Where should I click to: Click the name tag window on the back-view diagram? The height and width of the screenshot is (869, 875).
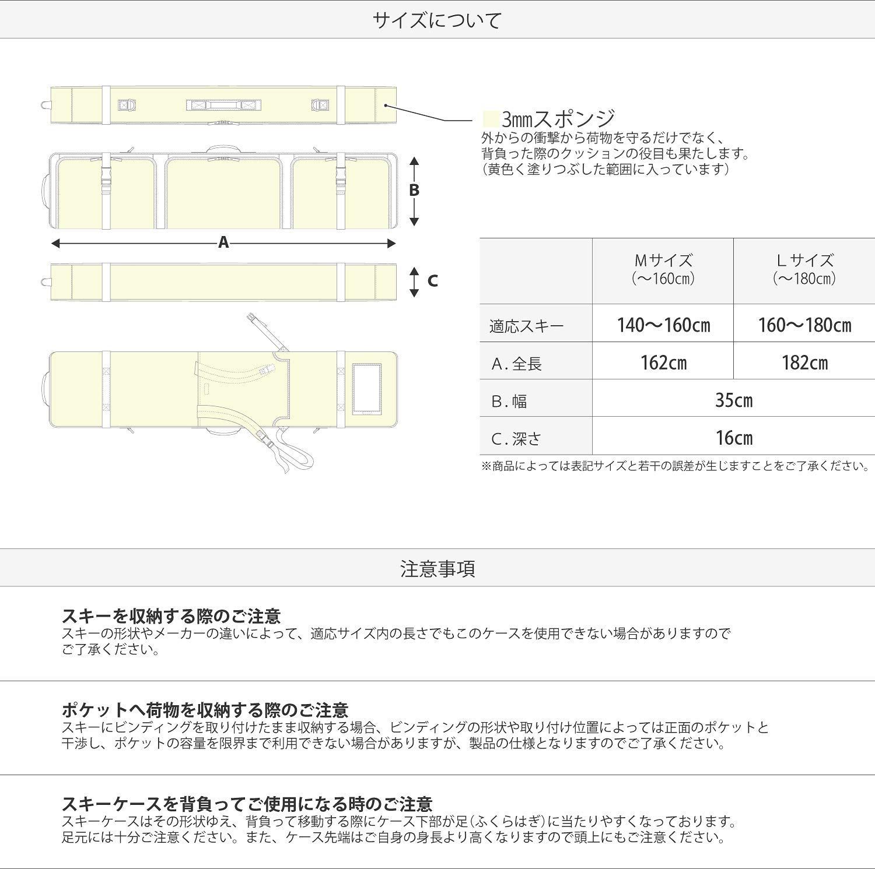pyautogui.click(x=367, y=381)
